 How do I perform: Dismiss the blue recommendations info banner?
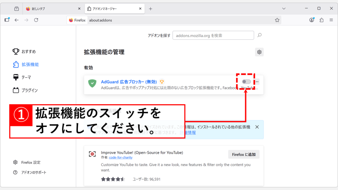(257, 127)
